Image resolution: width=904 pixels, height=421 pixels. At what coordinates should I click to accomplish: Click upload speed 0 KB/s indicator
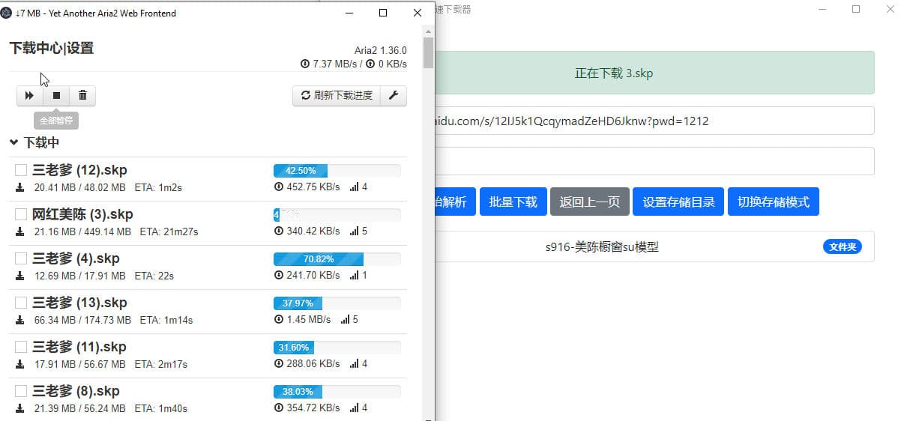(x=388, y=64)
